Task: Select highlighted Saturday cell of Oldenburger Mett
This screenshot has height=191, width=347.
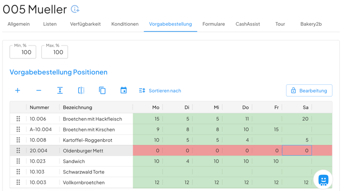Action: (x=297, y=151)
